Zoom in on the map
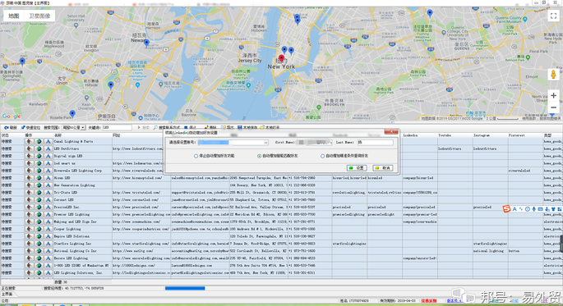This screenshot has width=563, height=306. click(553, 96)
